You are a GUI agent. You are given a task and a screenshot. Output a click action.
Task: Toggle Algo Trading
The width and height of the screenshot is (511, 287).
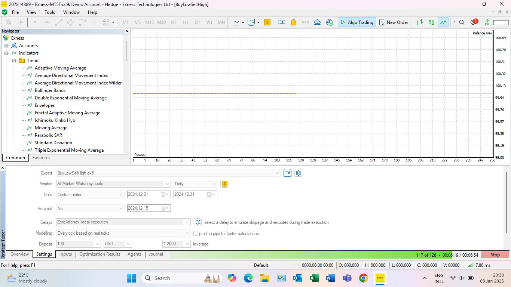pos(357,22)
